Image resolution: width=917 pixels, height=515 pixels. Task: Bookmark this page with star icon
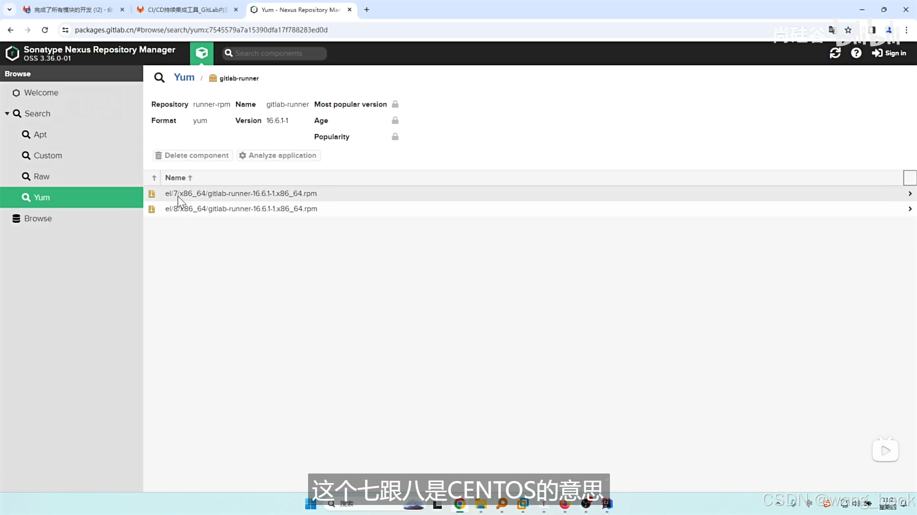[x=848, y=30]
